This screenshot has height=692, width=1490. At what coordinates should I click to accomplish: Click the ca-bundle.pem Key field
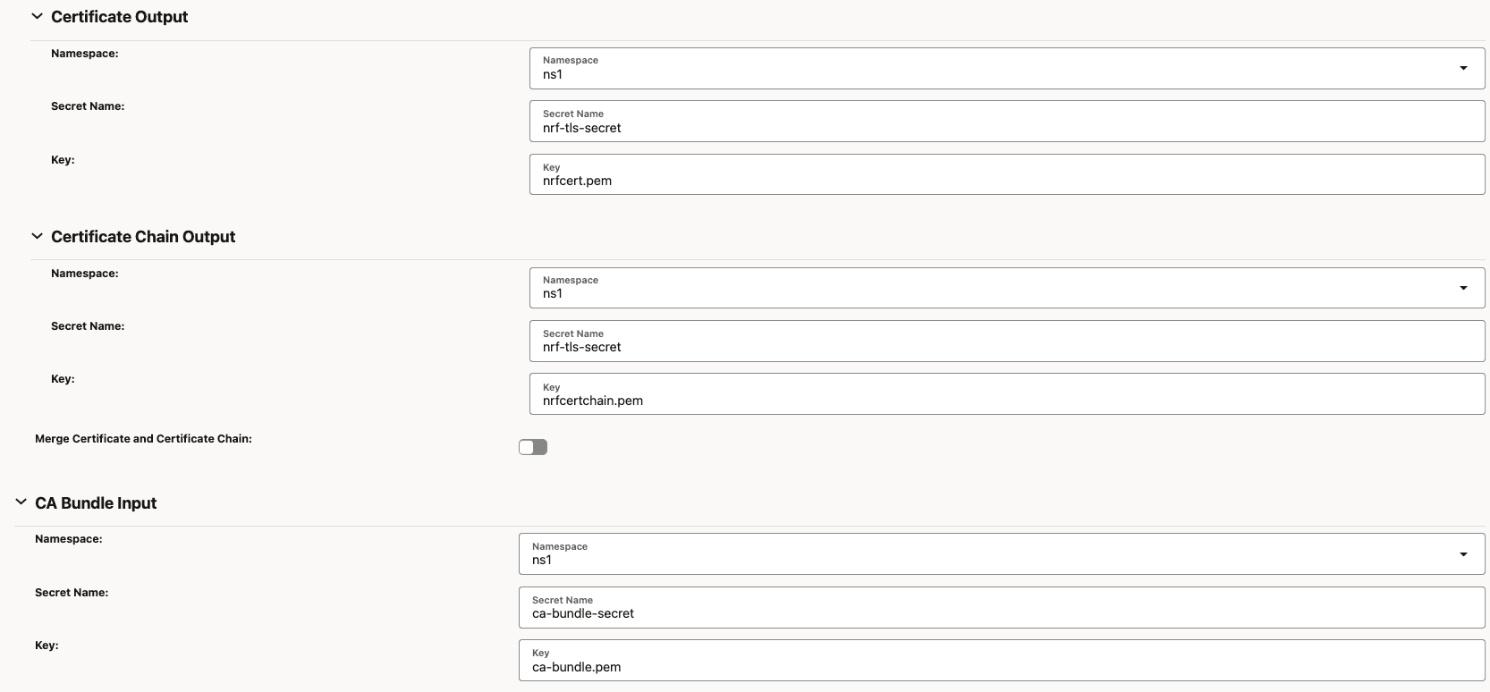coord(1002,661)
